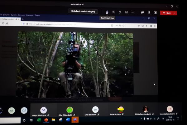The height and width of the screenshot is (125, 187).
Task: Request control with Reikalauti suteikti valdymą
Action: pyautogui.click(x=83, y=11)
